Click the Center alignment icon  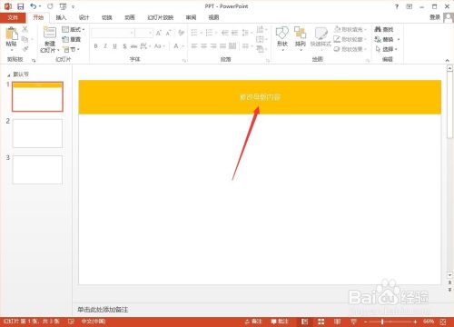(x=203, y=46)
